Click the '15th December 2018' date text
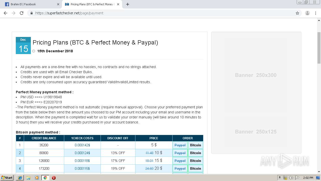The width and height of the screenshot is (321, 181). point(55,51)
